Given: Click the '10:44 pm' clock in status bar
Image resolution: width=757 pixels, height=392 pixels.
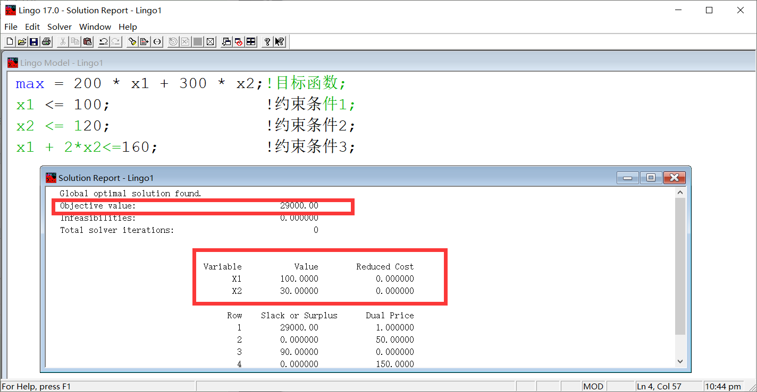Looking at the screenshot, I should click(x=723, y=386).
